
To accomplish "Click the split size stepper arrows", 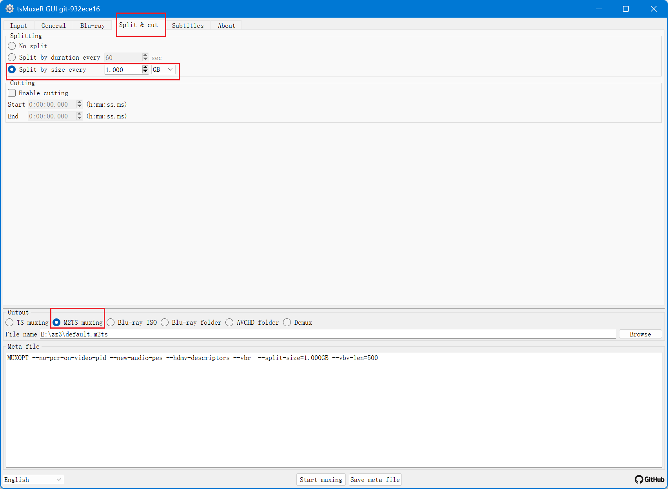I will tap(145, 70).
